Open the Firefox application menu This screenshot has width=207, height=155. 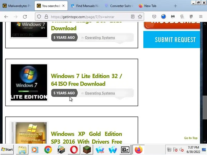click(x=201, y=17)
